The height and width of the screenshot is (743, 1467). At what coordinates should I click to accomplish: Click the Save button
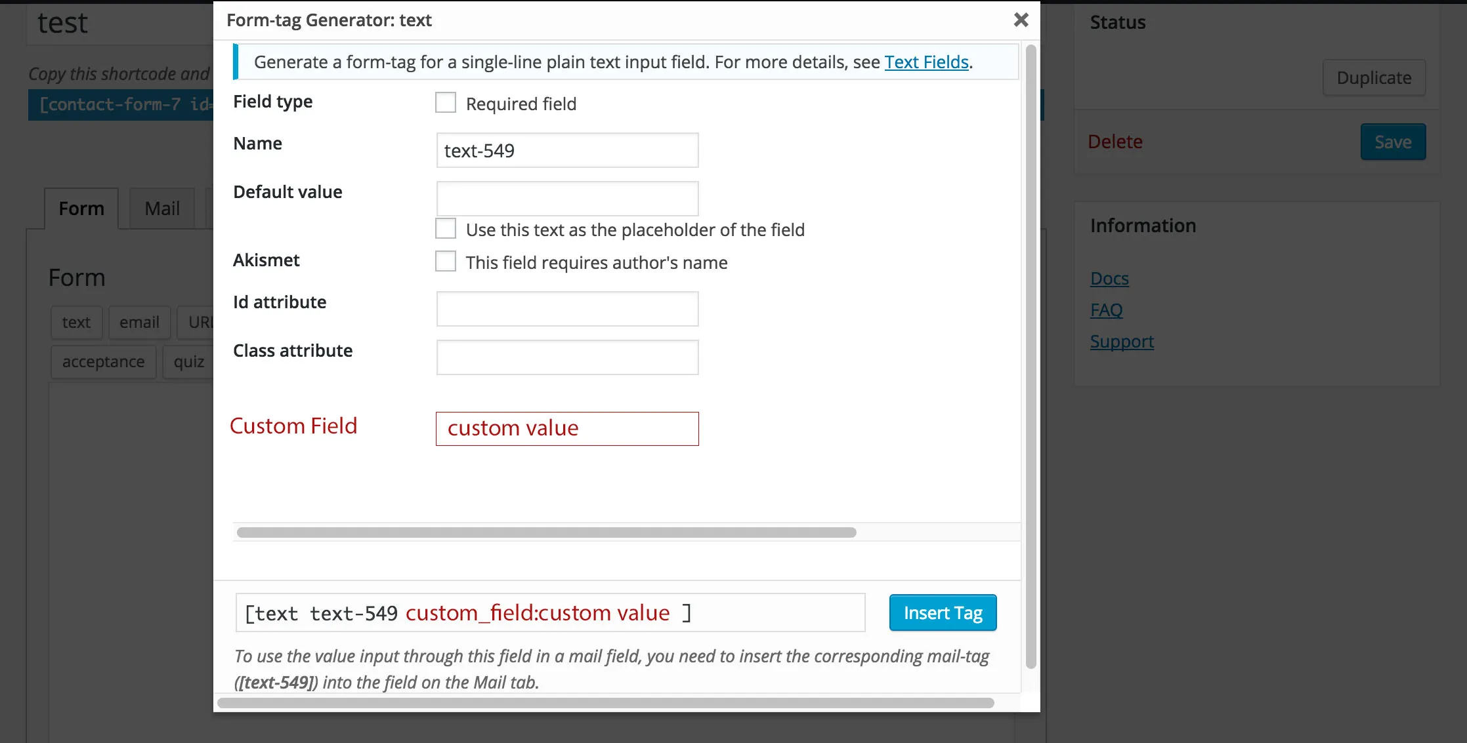1393,142
